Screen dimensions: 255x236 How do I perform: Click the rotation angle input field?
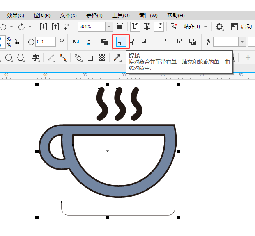click(45, 42)
